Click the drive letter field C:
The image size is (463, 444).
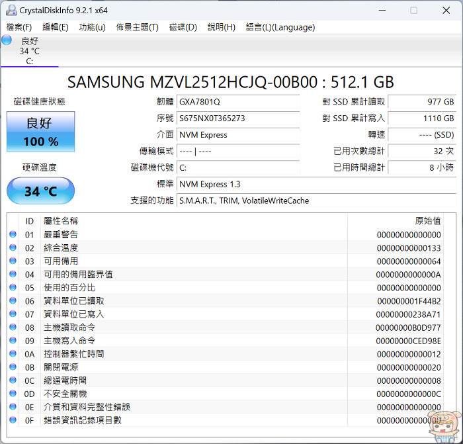coord(238,168)
